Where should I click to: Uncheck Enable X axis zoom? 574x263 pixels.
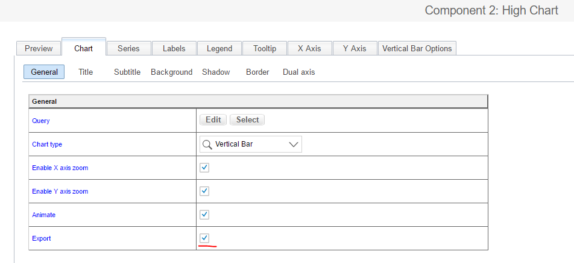pyautogui.click(x=204, y=168)
